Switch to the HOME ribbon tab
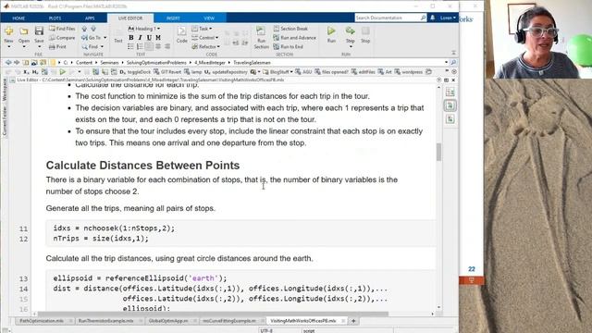592x333 pixels. (x=18, y=18)
